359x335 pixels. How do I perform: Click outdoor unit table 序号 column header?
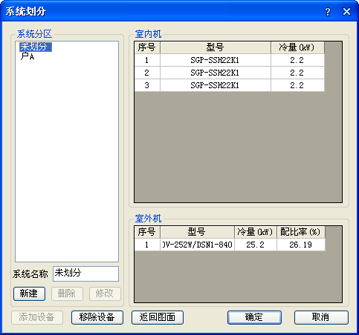pyautogui.click(x=147, y=232)
